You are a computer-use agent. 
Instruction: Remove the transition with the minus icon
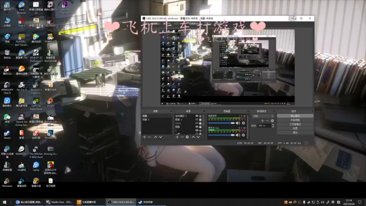pos(268,121)
